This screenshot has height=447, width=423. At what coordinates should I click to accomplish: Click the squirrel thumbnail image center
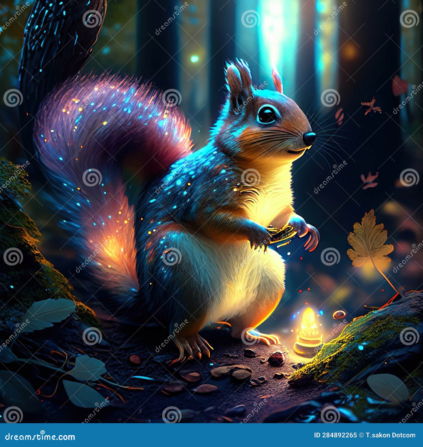pos(212,212)
